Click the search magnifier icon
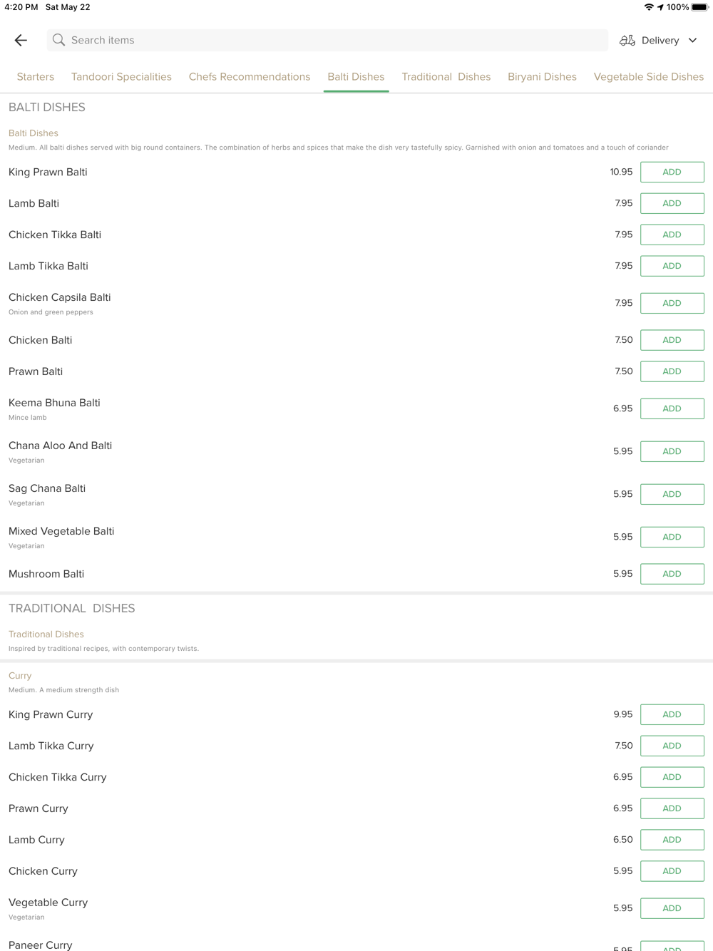 point(58,40)
